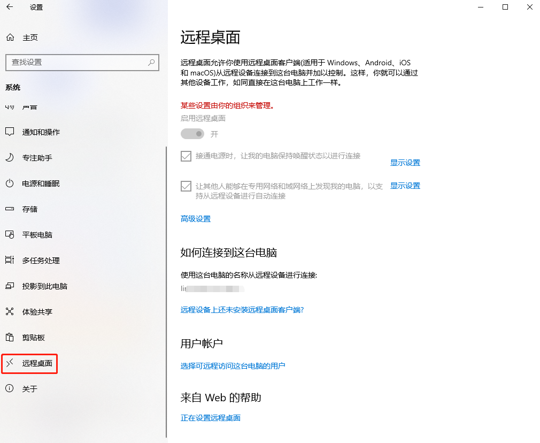Open 高级设置 link

[196, 219]
